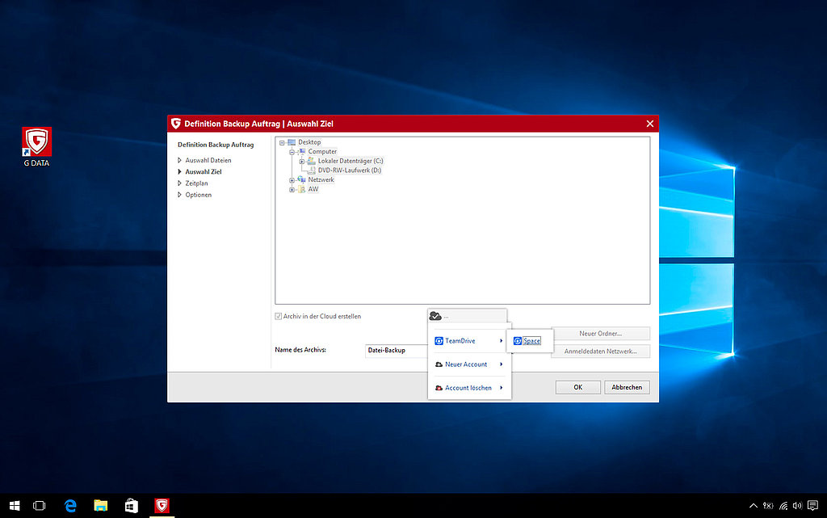The image size is (827, 518).
Task: Click the G DATA taskbar icon
Action: click(x=162, y=506)
